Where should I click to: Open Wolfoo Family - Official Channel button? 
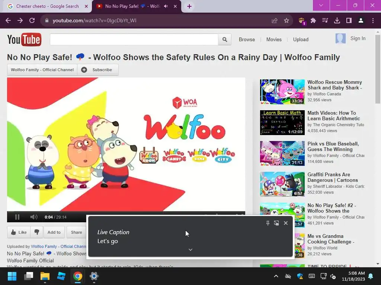point(42,70)
